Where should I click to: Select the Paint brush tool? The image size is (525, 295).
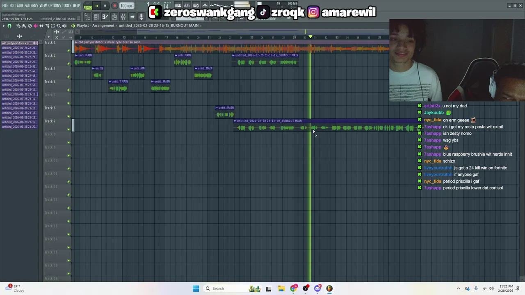24,25
